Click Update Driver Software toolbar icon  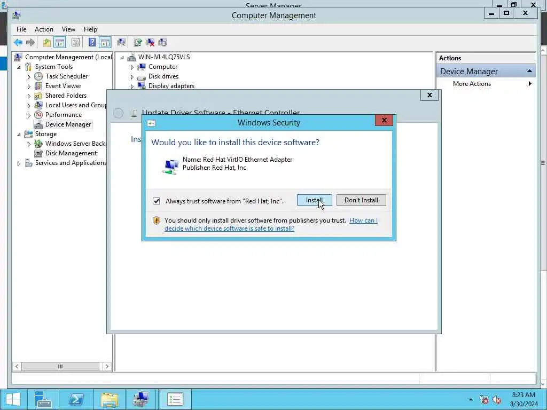(137, 43)
